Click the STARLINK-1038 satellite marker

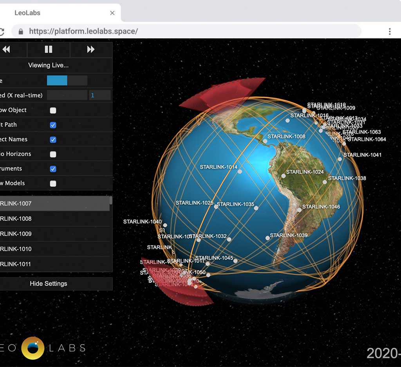(325, 182)
